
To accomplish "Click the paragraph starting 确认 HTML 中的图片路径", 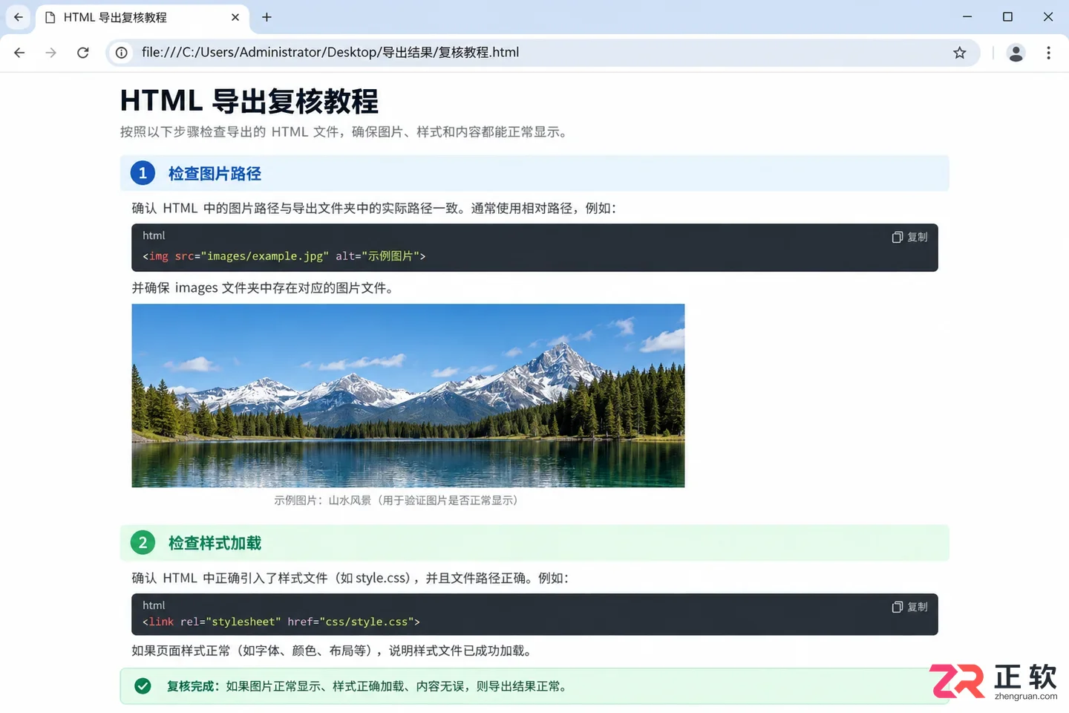I will [374, 209].
